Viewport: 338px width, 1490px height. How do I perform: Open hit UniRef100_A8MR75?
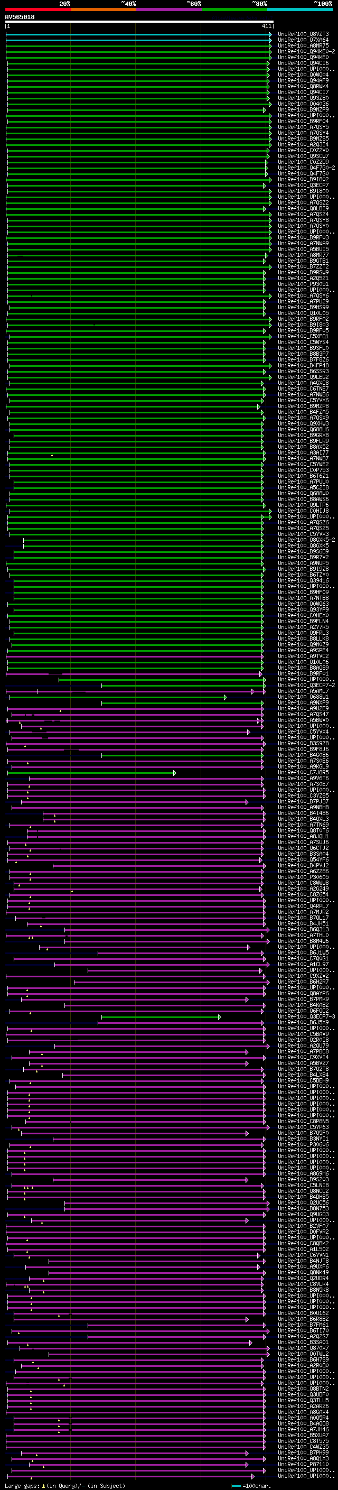(x=303, y=45)
